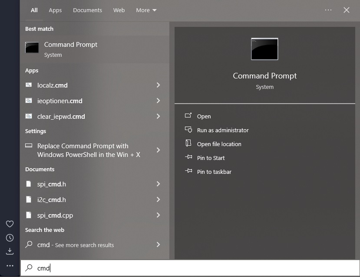Choose Pin to taskbar
Viewport: 360px width, 277px height.
tap(214, 172)
